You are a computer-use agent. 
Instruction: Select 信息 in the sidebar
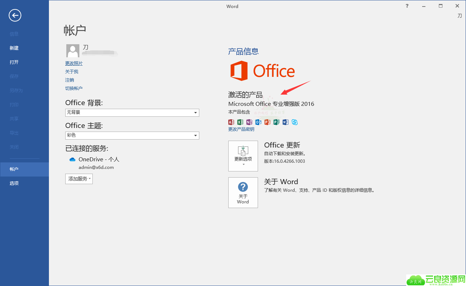pyautogui.click(x=14, y=34)
